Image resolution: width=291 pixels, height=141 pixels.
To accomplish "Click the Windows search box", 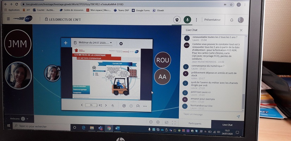I will (x=41, y=126).
